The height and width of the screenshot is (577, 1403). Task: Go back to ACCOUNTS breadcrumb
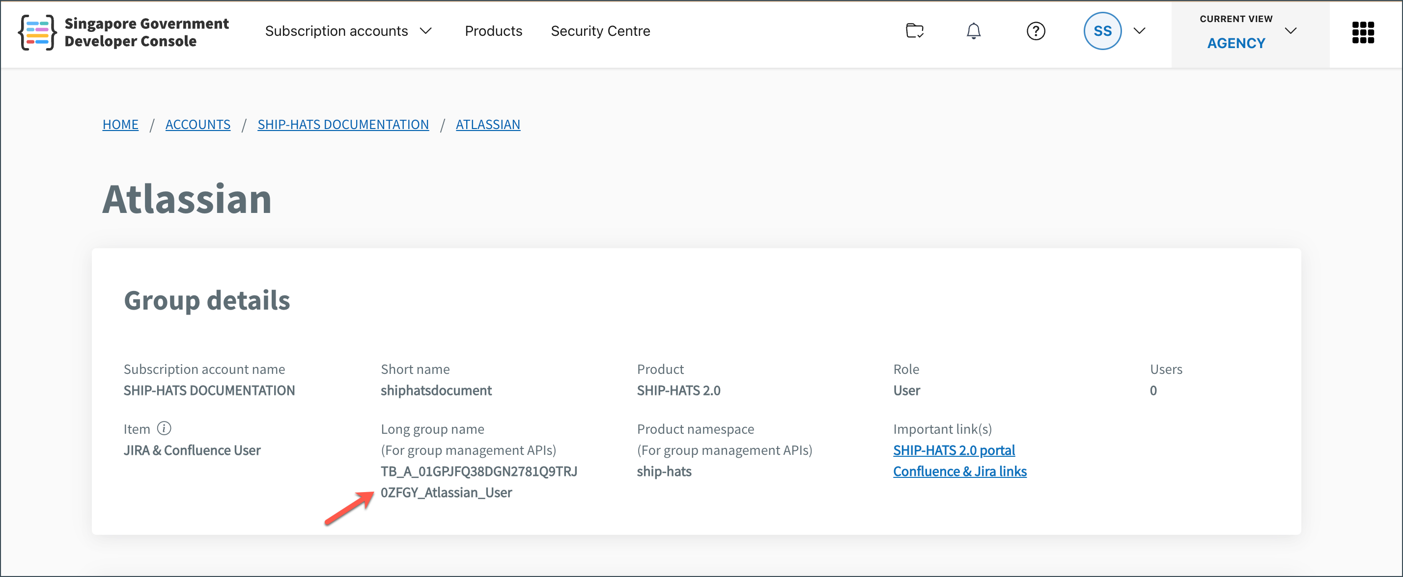(x=197, y=125)
